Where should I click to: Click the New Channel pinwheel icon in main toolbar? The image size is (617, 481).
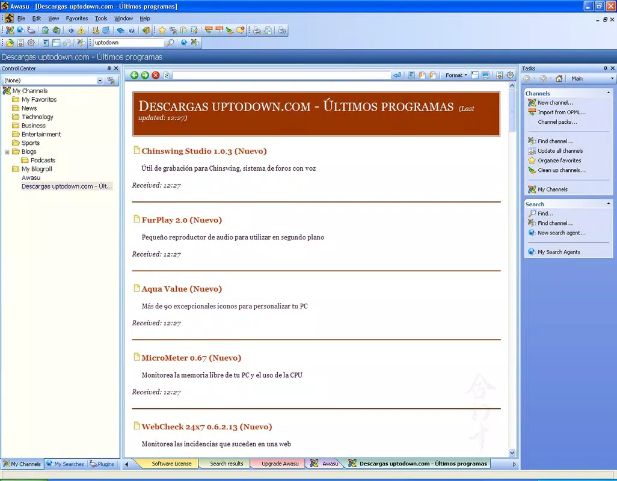(x=10, y=30)
